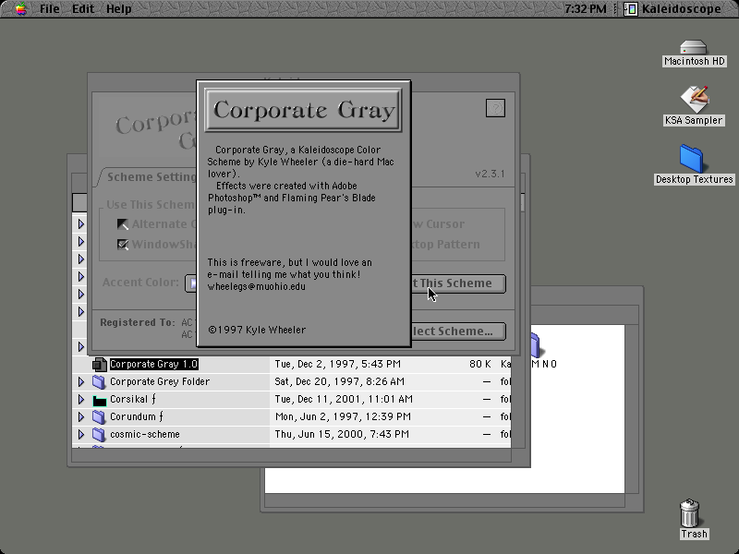Click the Trash icon on the desktop
Image resolution: width=739 pixels, height=554 pixels.
point(689,513)
